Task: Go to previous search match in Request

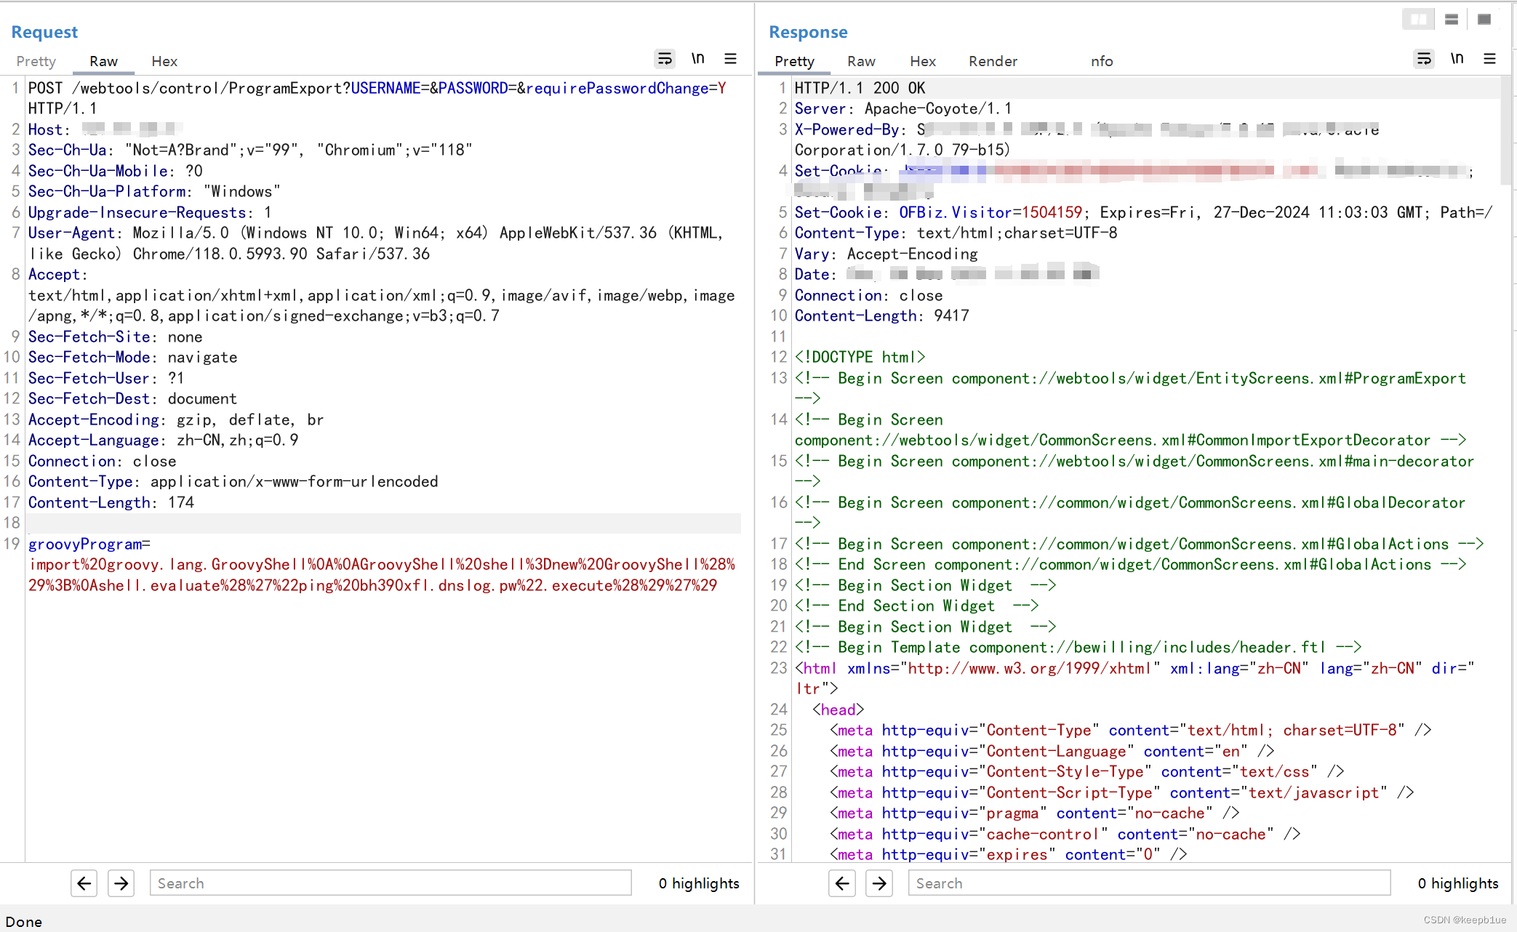Action: point(84,883)
